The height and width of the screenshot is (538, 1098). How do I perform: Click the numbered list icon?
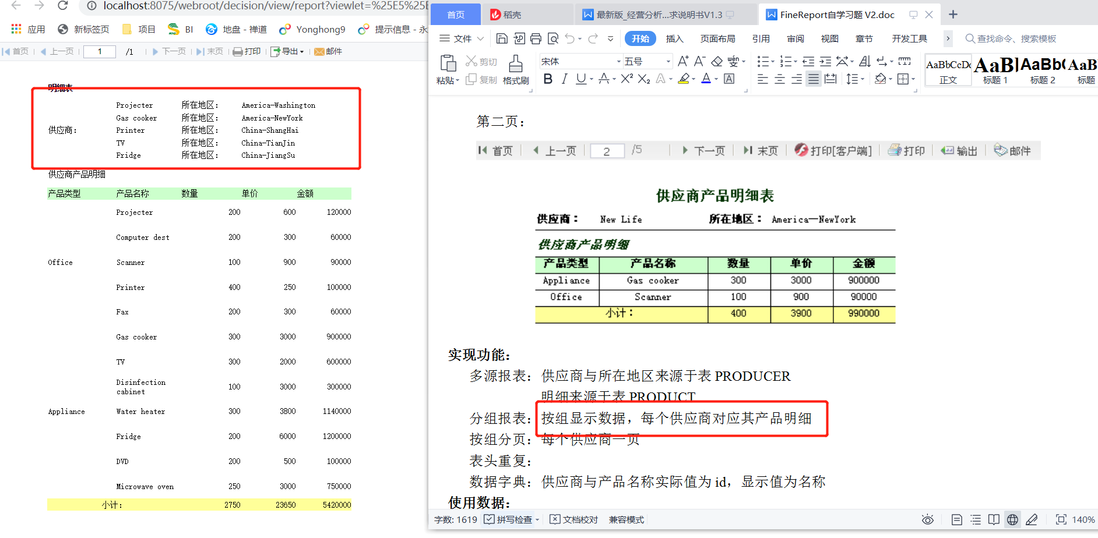tap(786, 61)
